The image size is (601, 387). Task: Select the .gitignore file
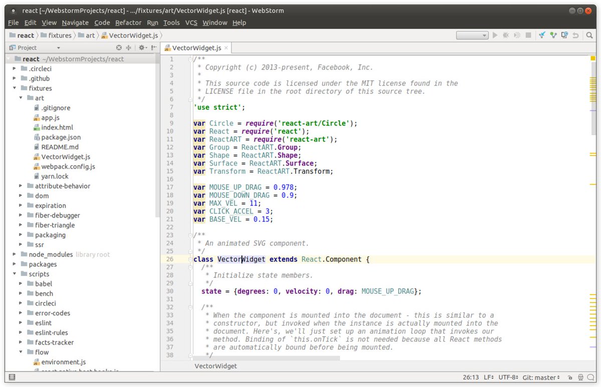[x=52, y=108]
